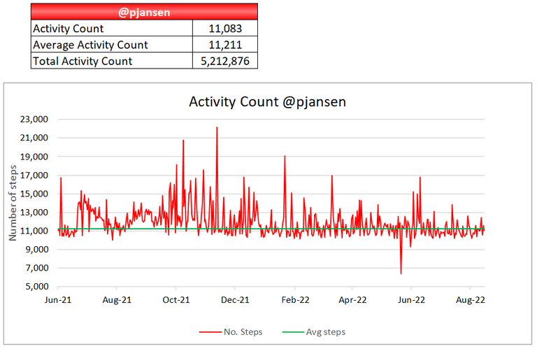
Task: Click the 5,000 y-axis label
Action: (x=36, y=286)
